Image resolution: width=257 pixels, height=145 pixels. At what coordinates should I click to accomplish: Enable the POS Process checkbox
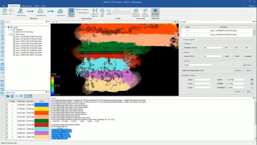pyautogui.click(x=15, y=15)
